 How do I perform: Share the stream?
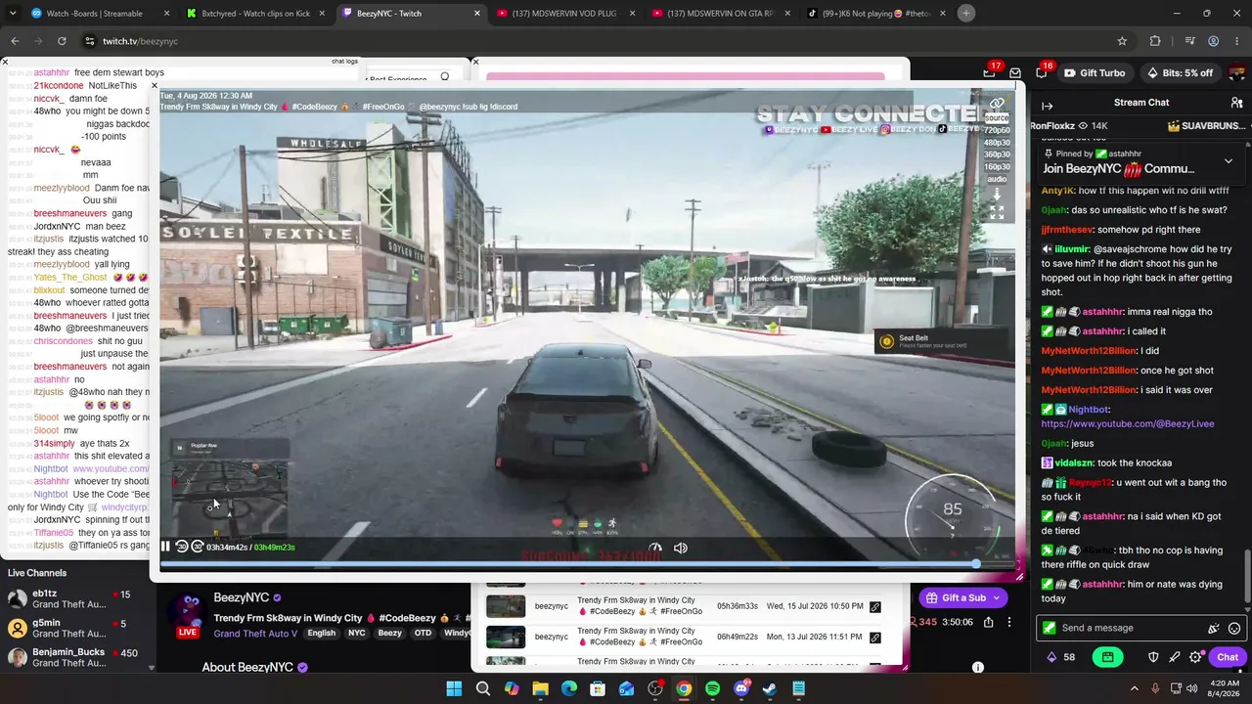coord(989,622)
